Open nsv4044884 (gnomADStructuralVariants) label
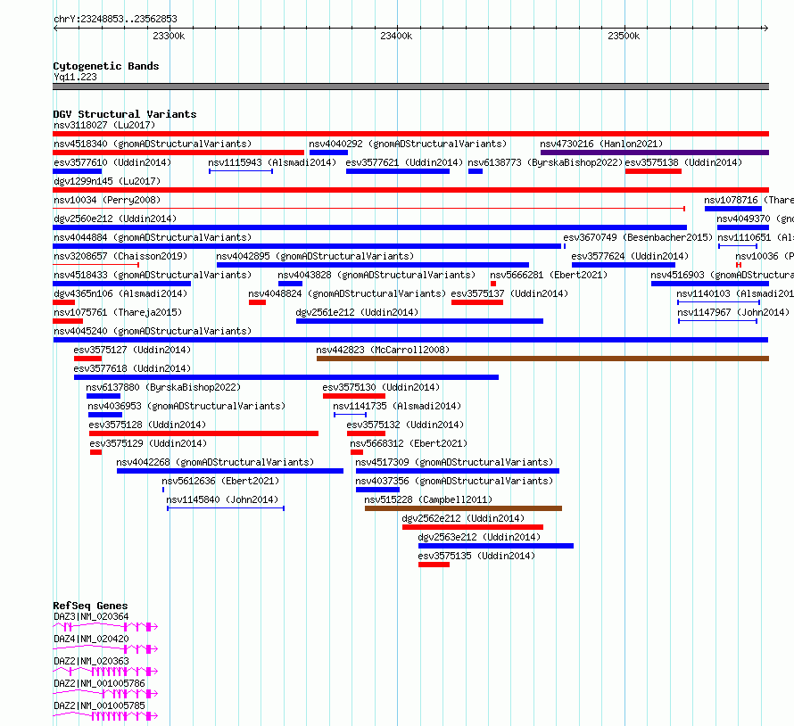Viewport: 794px width, 726px height. click(x=153, y=237)
